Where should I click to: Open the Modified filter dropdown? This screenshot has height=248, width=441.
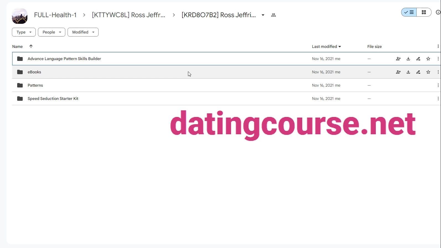pos(83,32)
